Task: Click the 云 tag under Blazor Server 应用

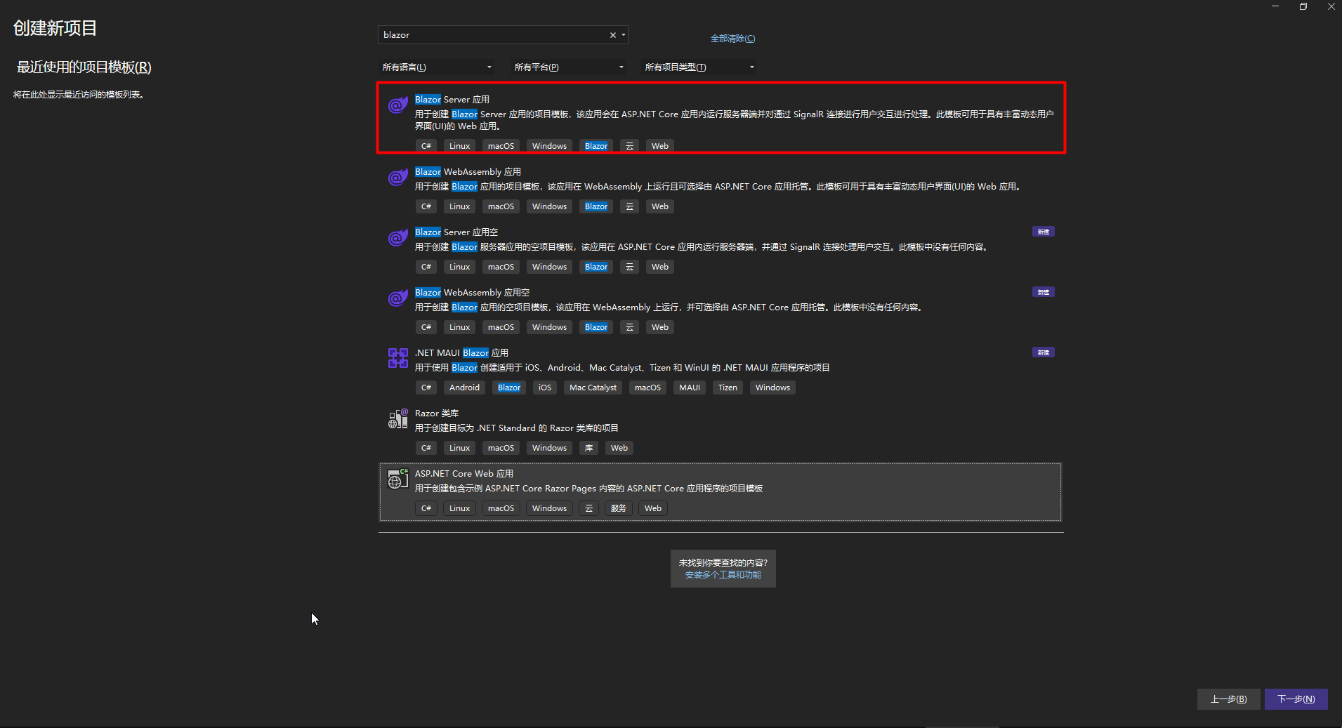Action: pos(629,146)
